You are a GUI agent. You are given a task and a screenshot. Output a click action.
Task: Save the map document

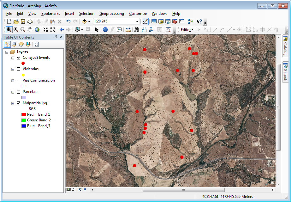pyautogui.click(x=23, y=21)
